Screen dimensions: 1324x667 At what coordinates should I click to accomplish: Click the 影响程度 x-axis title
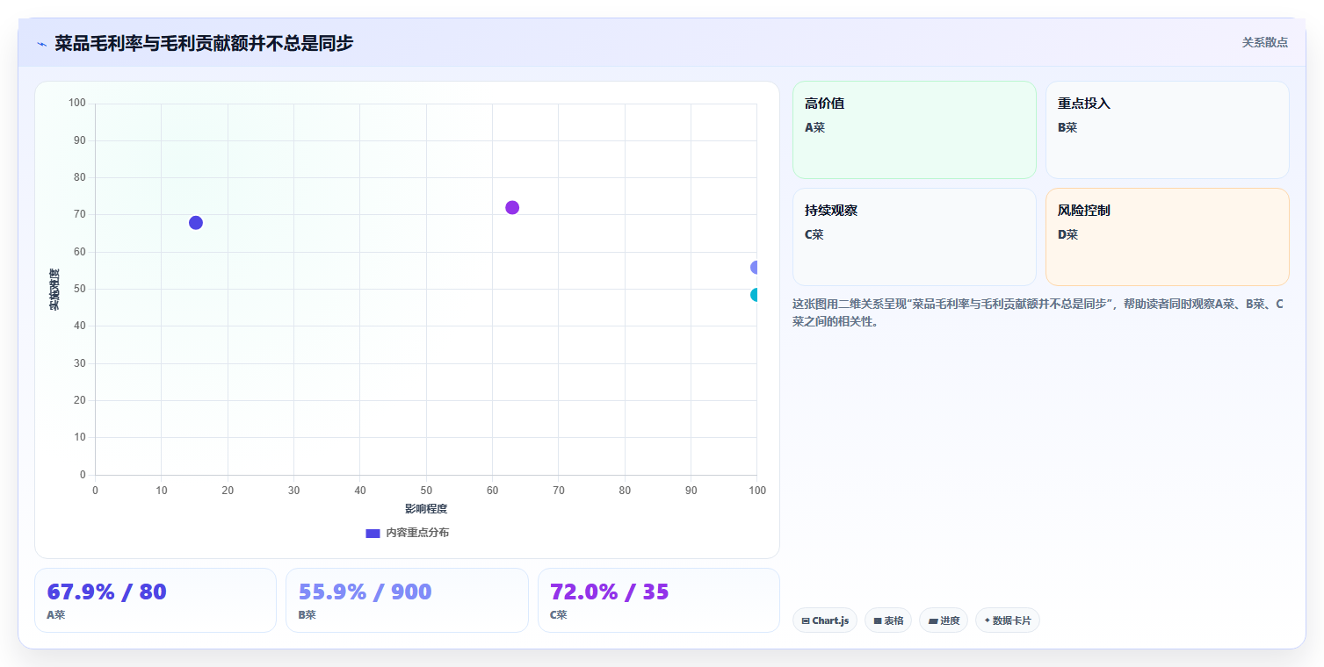426,509
